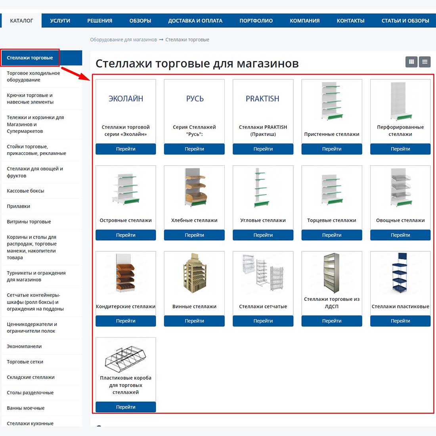This screenshot has height=436, width=436.
Task: Click the ЭКОЛАЙН series logo
Action: (x=126, y=99)
